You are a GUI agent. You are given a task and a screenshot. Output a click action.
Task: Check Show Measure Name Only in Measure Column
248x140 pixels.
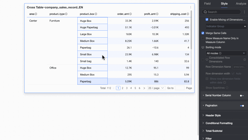point(203,38)
